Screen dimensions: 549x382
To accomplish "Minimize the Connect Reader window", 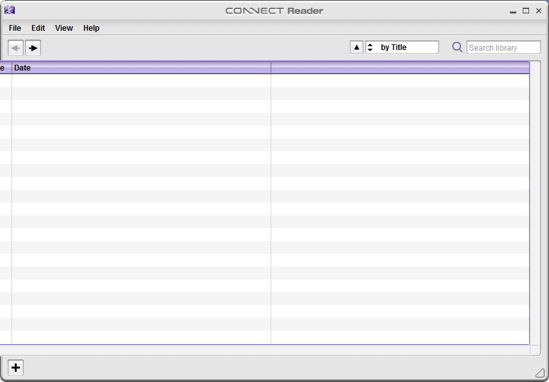I will click(513, 12).
